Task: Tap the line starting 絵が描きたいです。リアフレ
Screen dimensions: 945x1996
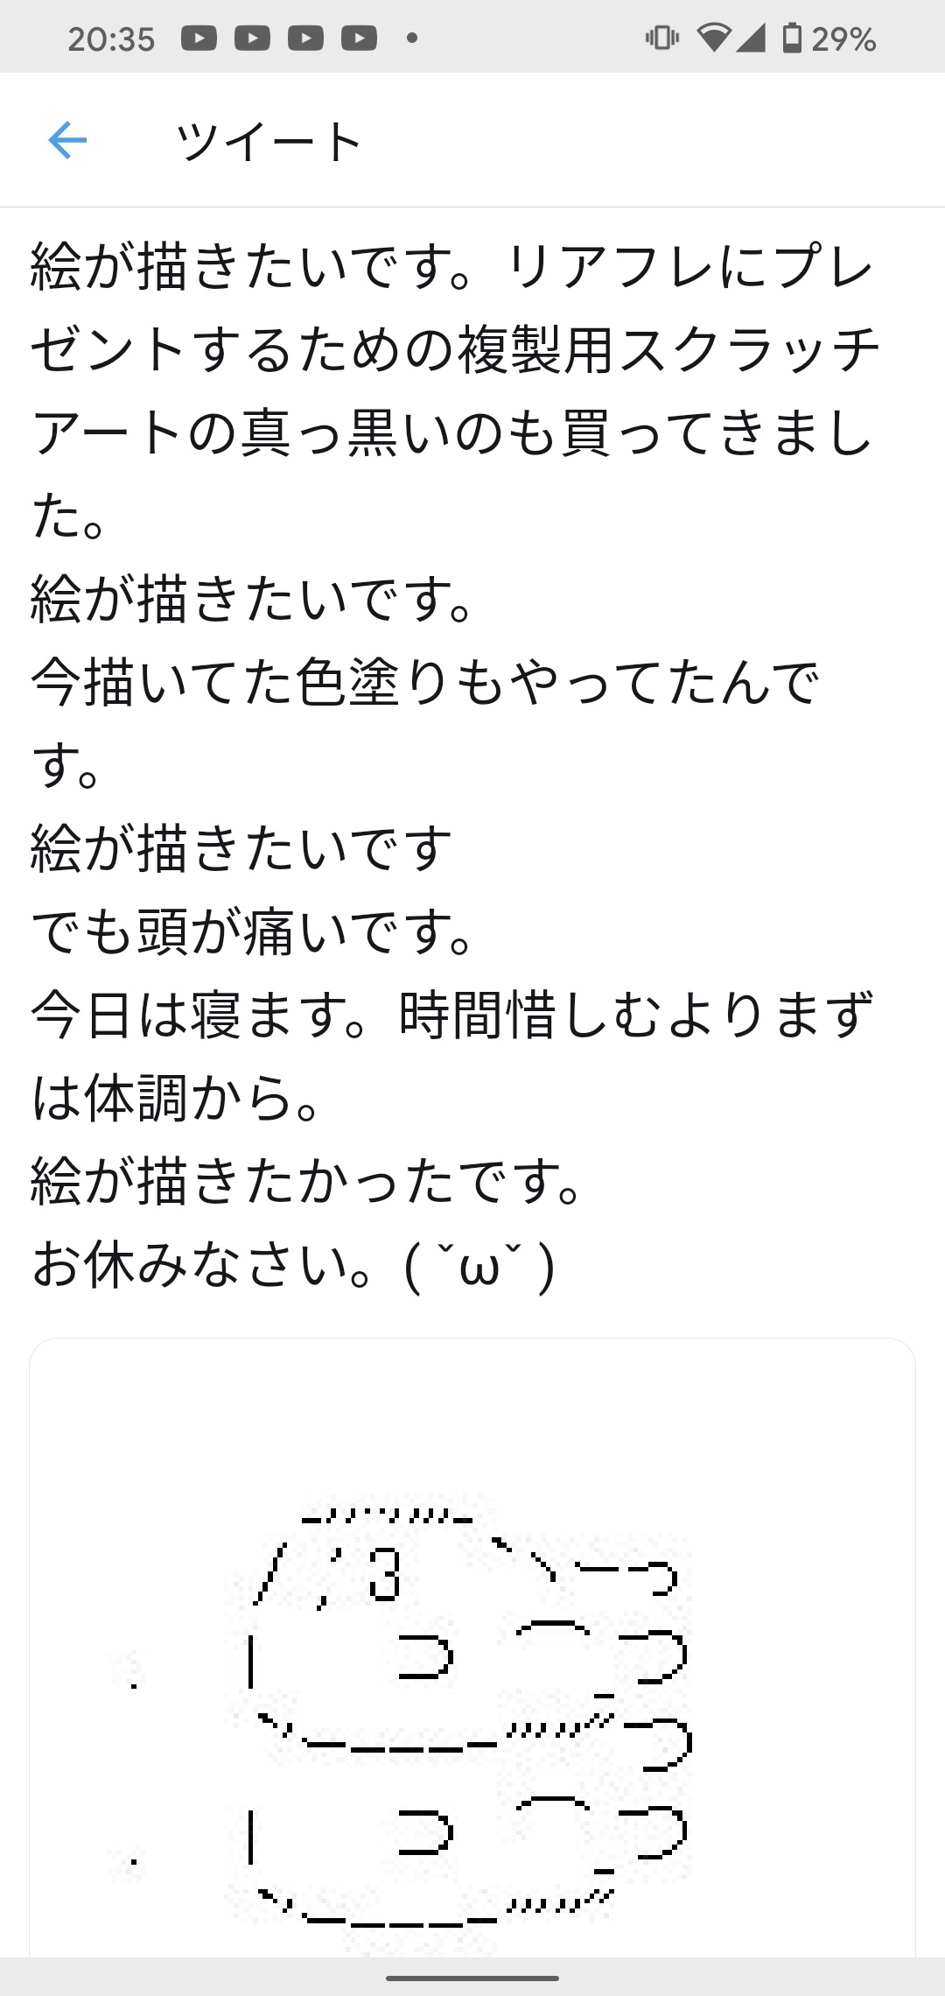Action: (451, 266)
